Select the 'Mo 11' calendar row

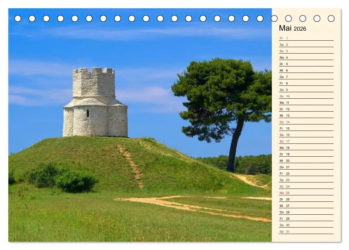(306, 102)
